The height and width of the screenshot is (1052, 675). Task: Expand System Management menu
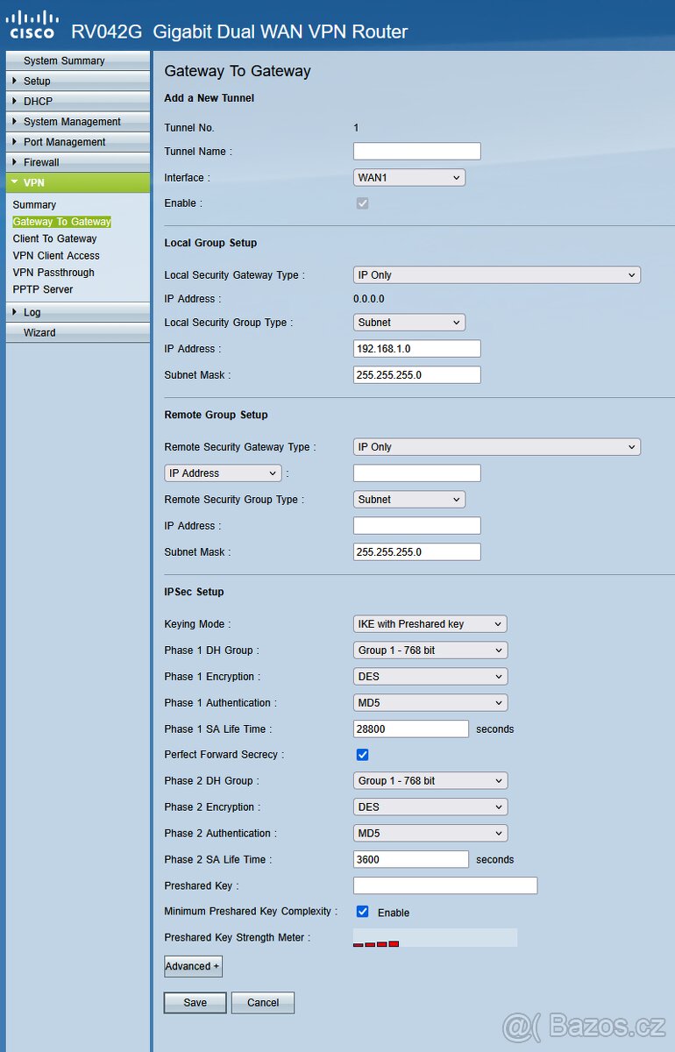(78, 121)
